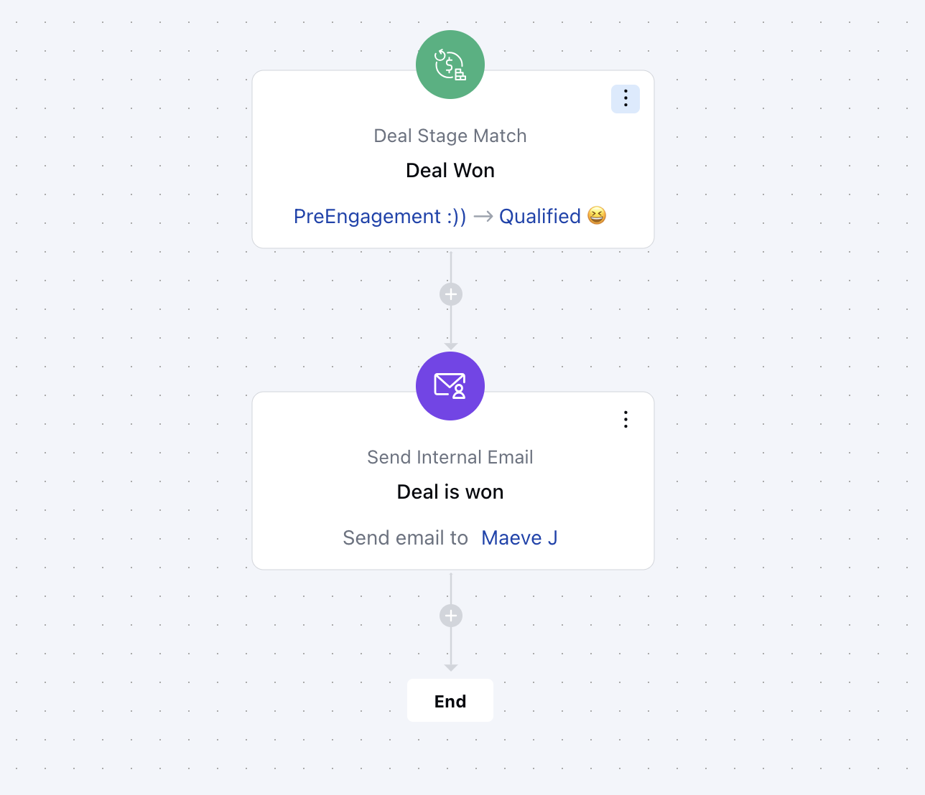Screen dimensions: 925x795
Task: Click the connector arrowhead above End
Action: 451,668
